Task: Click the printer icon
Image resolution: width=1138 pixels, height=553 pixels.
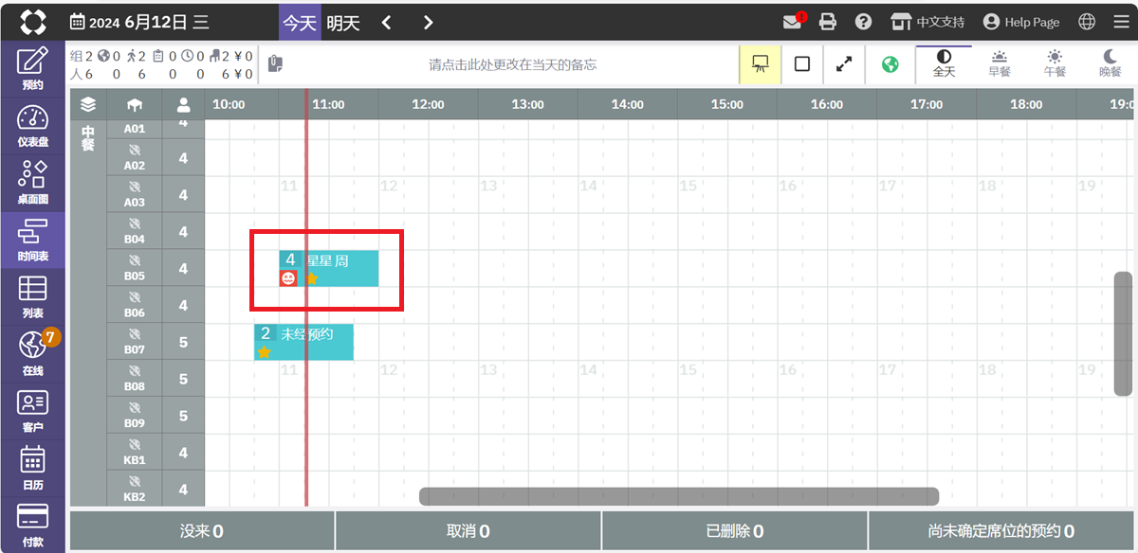Action: (x=828, y=22)
